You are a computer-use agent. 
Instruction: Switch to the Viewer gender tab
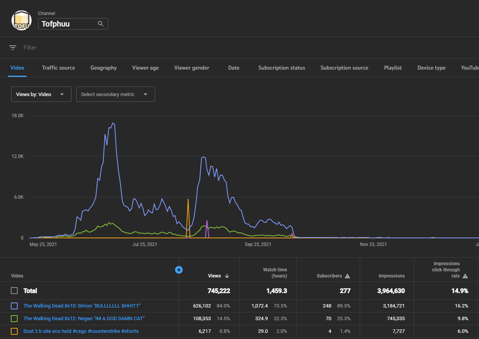192,68
